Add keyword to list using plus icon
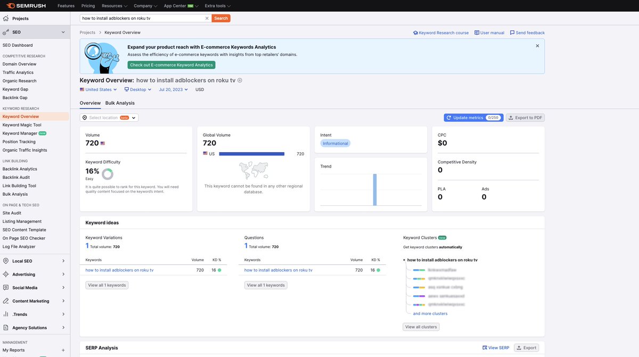Screen dimensions: 639x357 click(x=240, y=80)
